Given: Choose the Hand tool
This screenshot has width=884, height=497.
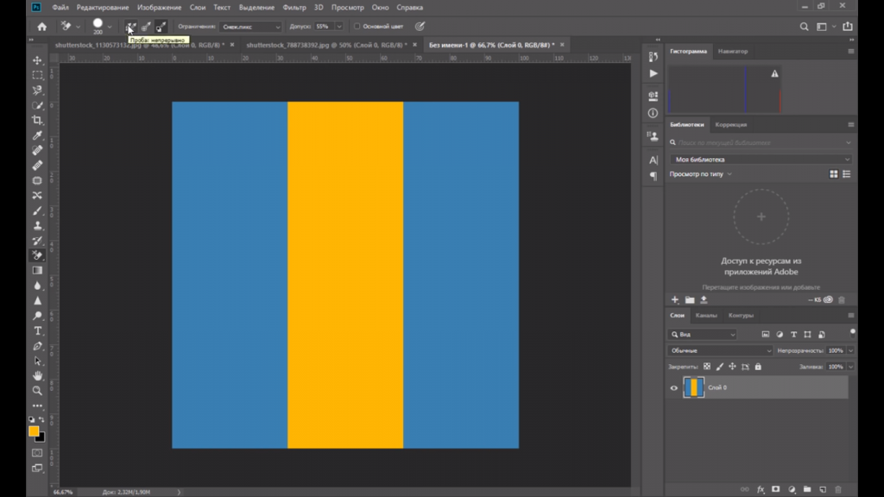Looking at the screenshot, I should (x=37, y=376).
